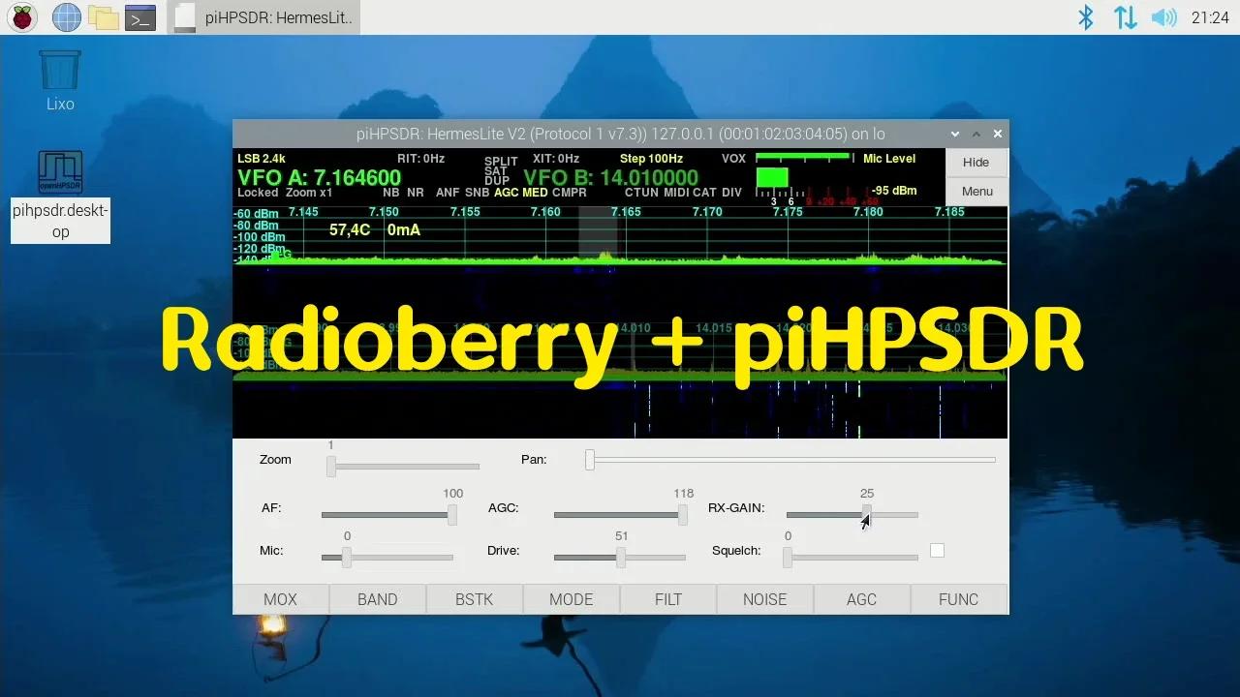Viewport: 1240px width, 697px height.
Task: Enable the Squelch checkbox
Action: click(937, 550)
